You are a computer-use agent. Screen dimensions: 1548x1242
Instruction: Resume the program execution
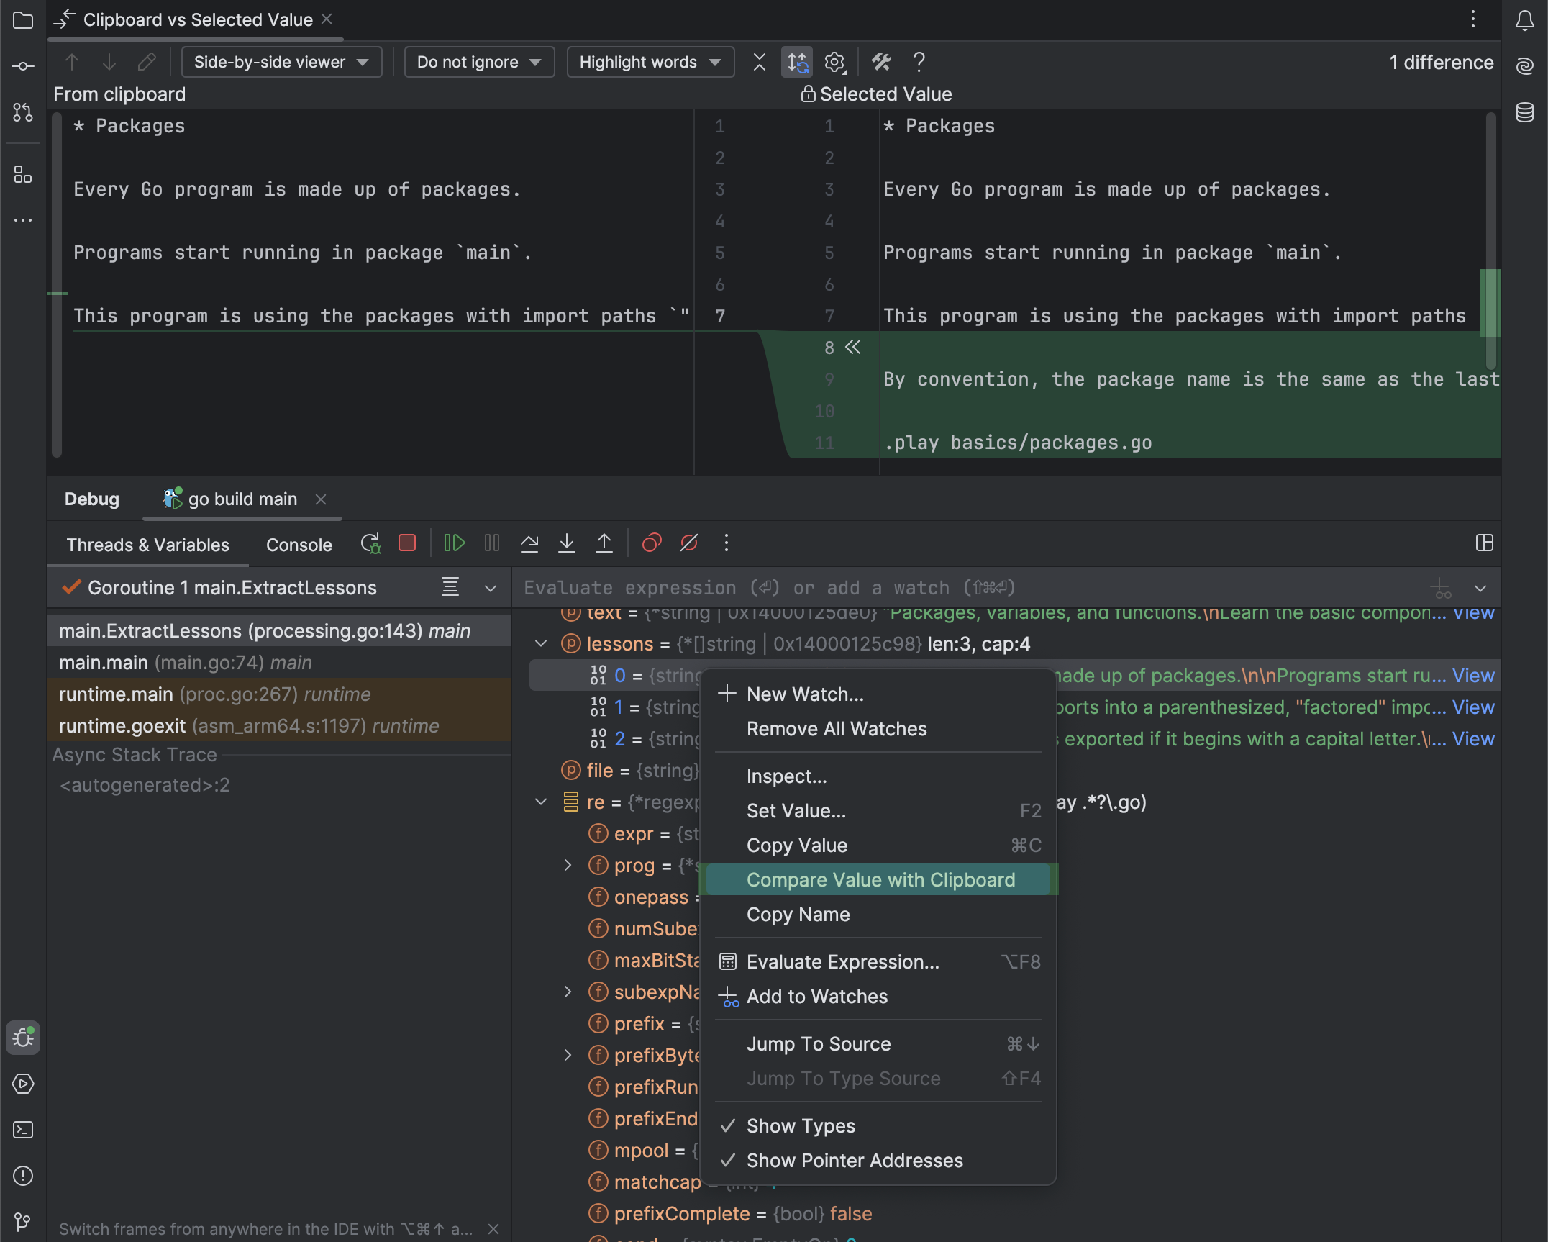click(x=455, y=543)
